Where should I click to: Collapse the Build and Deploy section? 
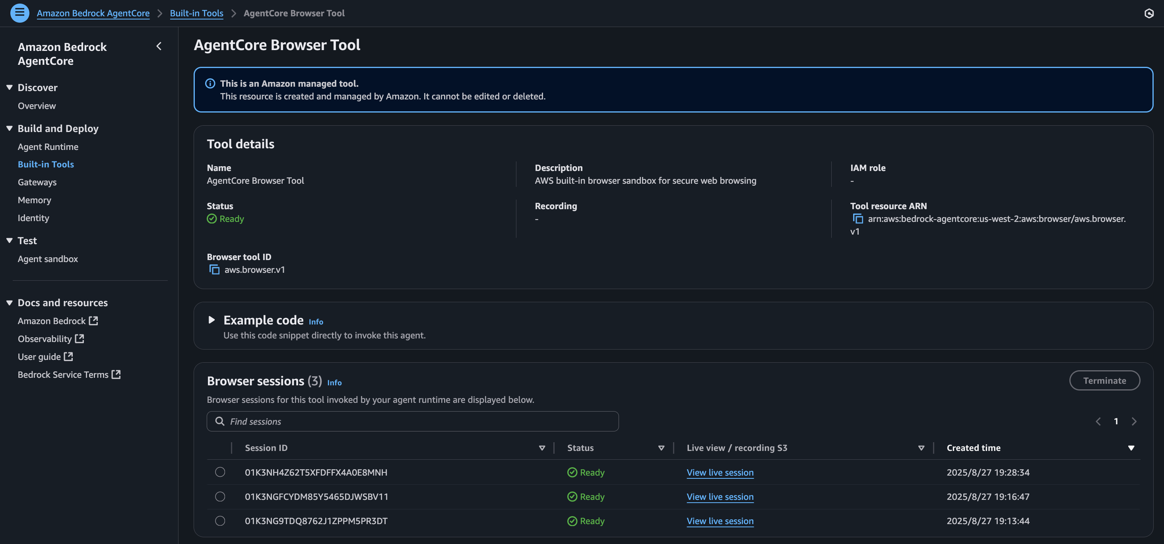coord(10,128)
